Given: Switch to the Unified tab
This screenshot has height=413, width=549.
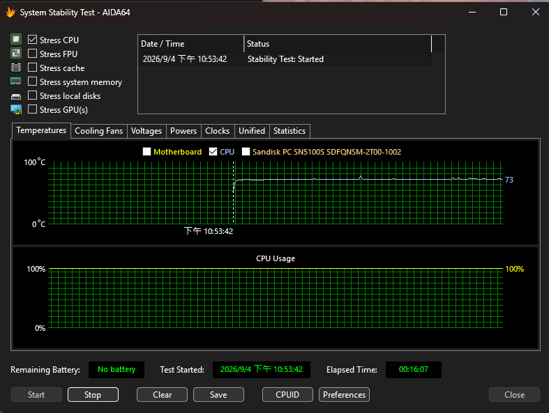Looking at the screenshot, I should click(252, 131).
